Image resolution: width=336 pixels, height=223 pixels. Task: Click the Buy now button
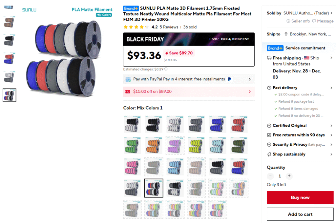point(300,197)
